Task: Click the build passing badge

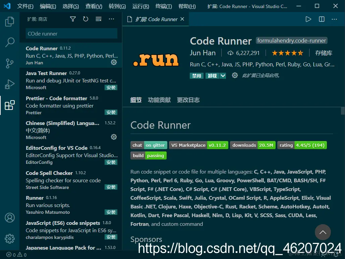Action: tap(148, 155)
